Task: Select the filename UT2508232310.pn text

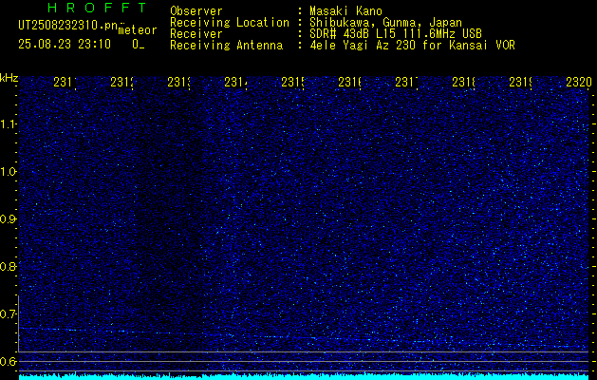Action: 67,26
